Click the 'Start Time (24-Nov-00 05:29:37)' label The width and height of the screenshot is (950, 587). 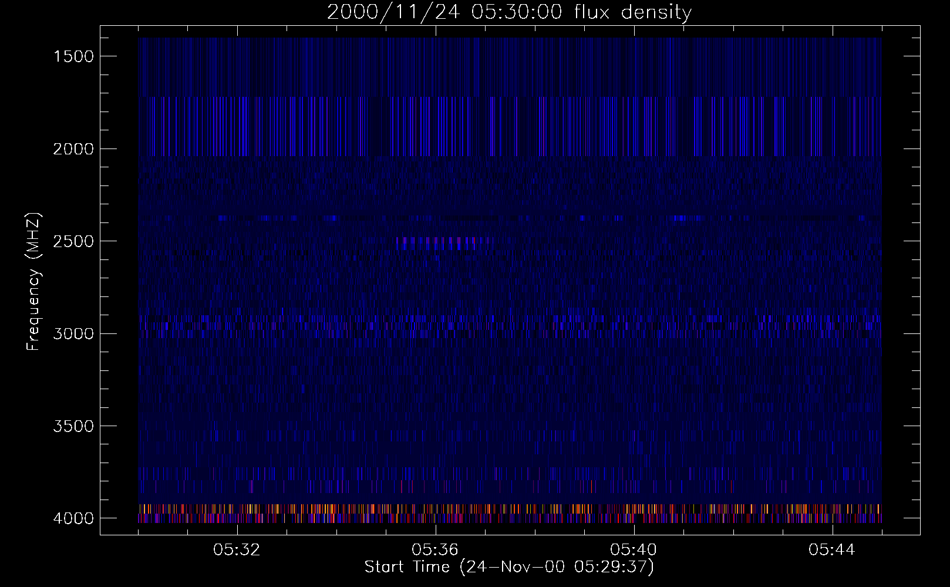point(509,567)
